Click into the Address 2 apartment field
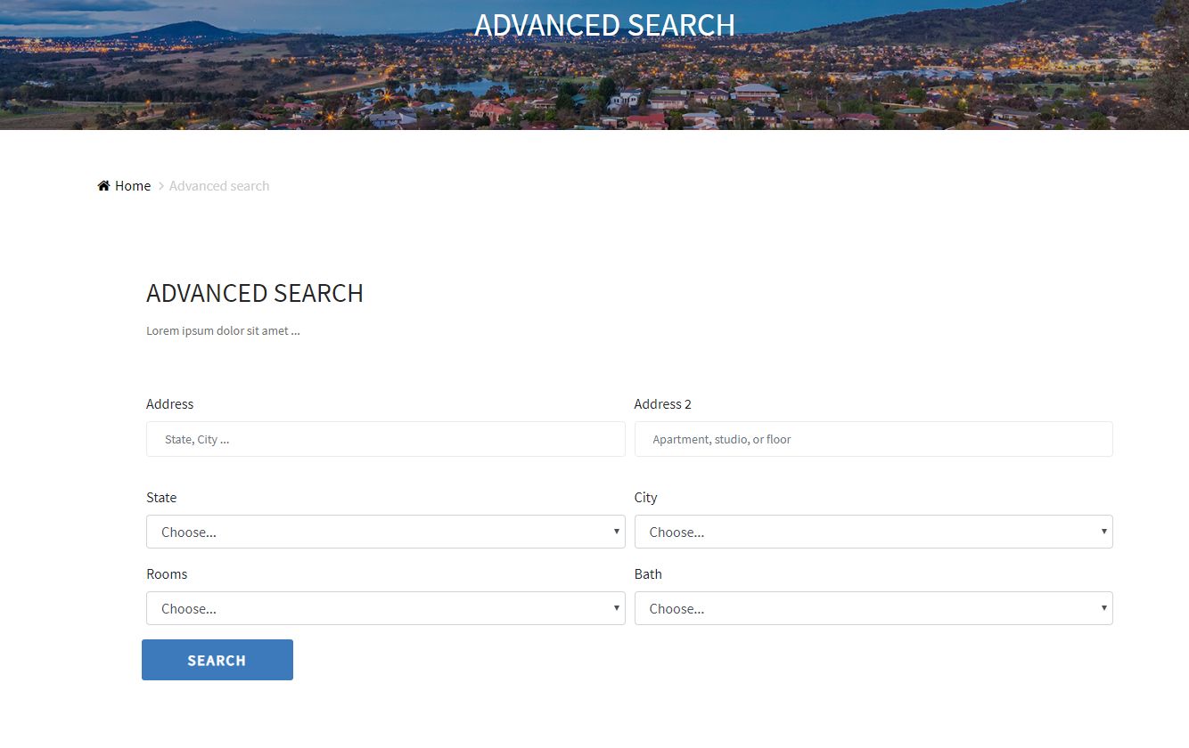The image size is (1189, 748). [873, 439]
